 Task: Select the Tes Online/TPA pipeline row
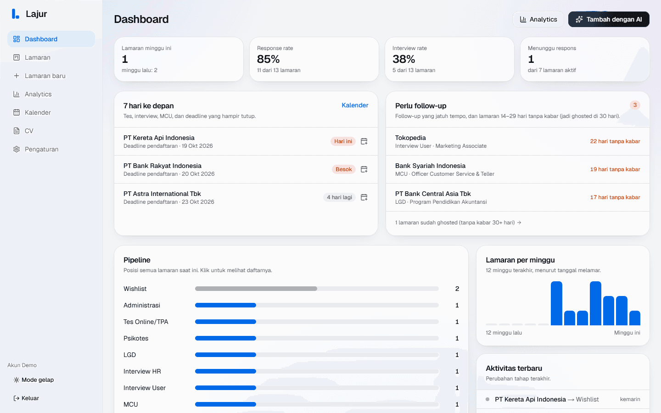click(x=291, y=322)
